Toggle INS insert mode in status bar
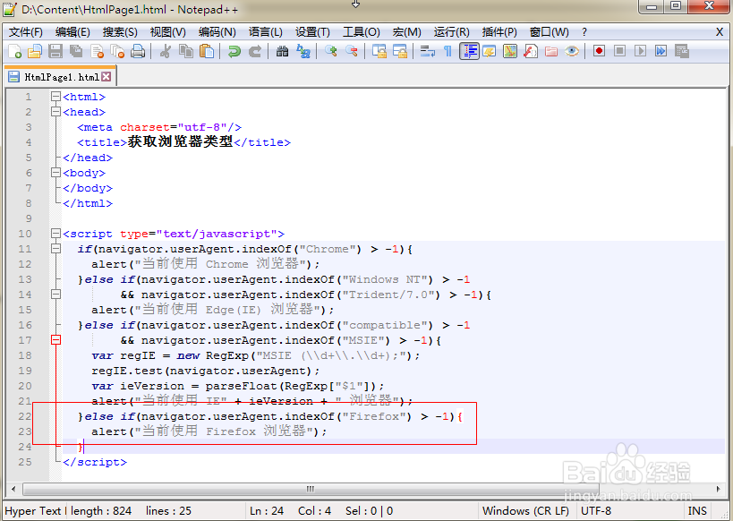Screen dimensions: 733x521 click(x=697, y=511)
